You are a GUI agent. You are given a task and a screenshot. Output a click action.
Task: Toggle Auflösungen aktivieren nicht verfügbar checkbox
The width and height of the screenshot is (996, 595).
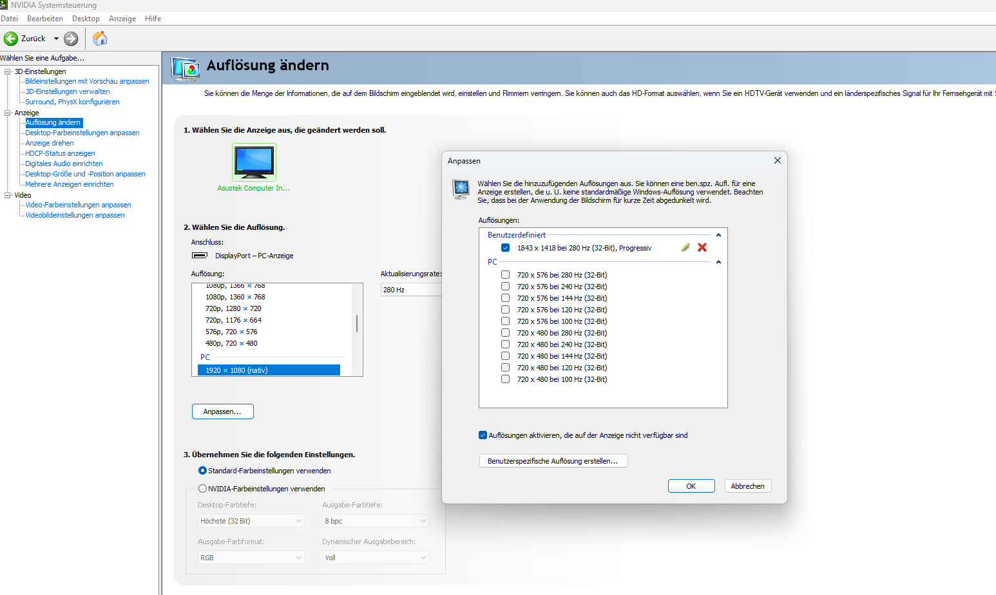pyautogui.click(x=483, y=435)
